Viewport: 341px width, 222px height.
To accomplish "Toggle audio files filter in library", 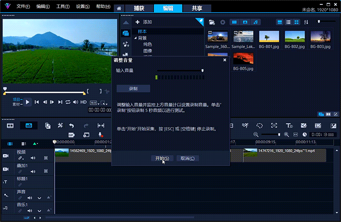I will tap(256, 22).
